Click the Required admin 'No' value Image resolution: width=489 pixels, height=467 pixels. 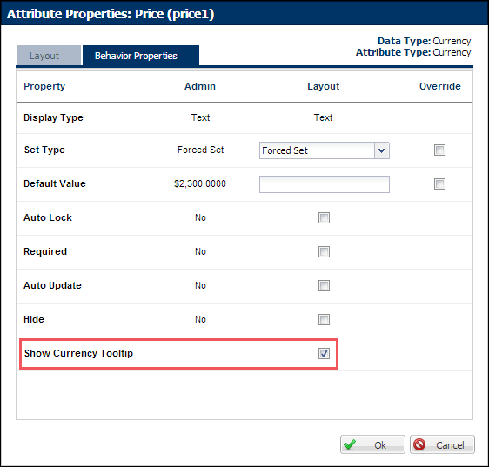[x=200, y=251]
